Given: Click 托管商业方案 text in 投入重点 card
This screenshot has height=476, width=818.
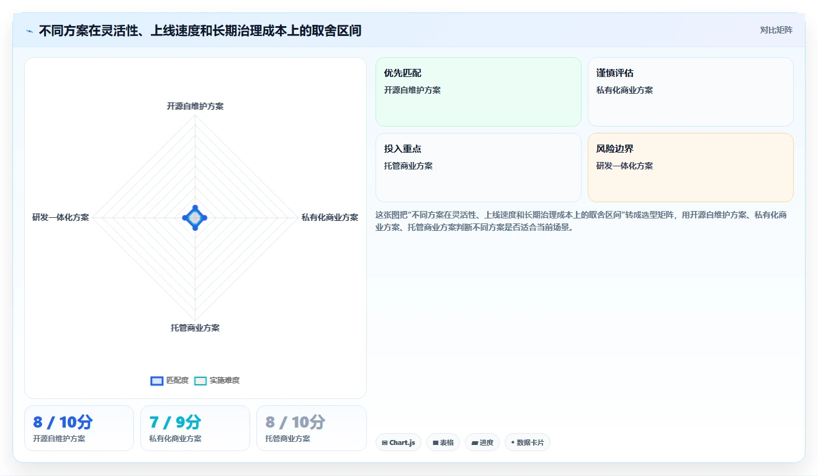Looking at the screenshot, I should pyautogui.click(x=408, y=166).
